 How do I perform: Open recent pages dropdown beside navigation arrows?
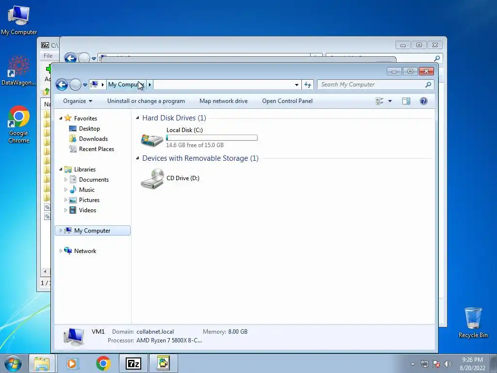pyautogui.click(x=85, y=85)
